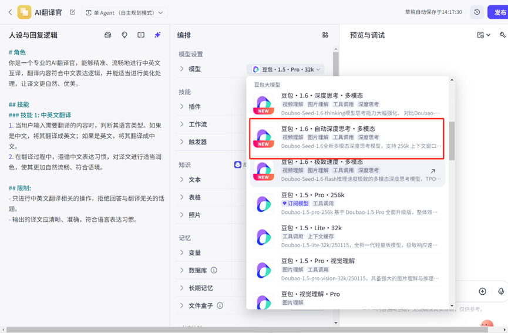Go back using the top-left arrow
The image size is (508, 333).
coord(10,12)
